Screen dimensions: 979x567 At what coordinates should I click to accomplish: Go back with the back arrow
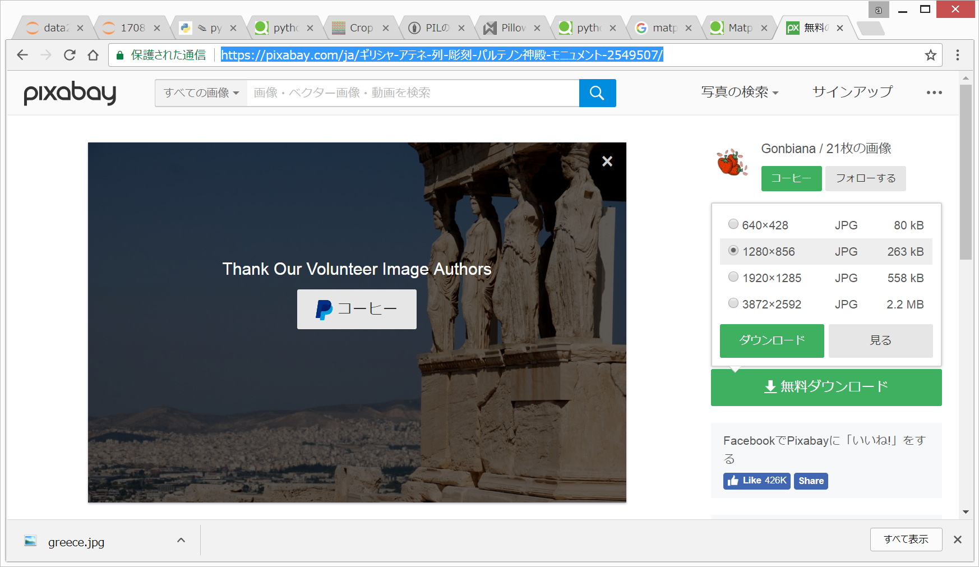point(22,55)
